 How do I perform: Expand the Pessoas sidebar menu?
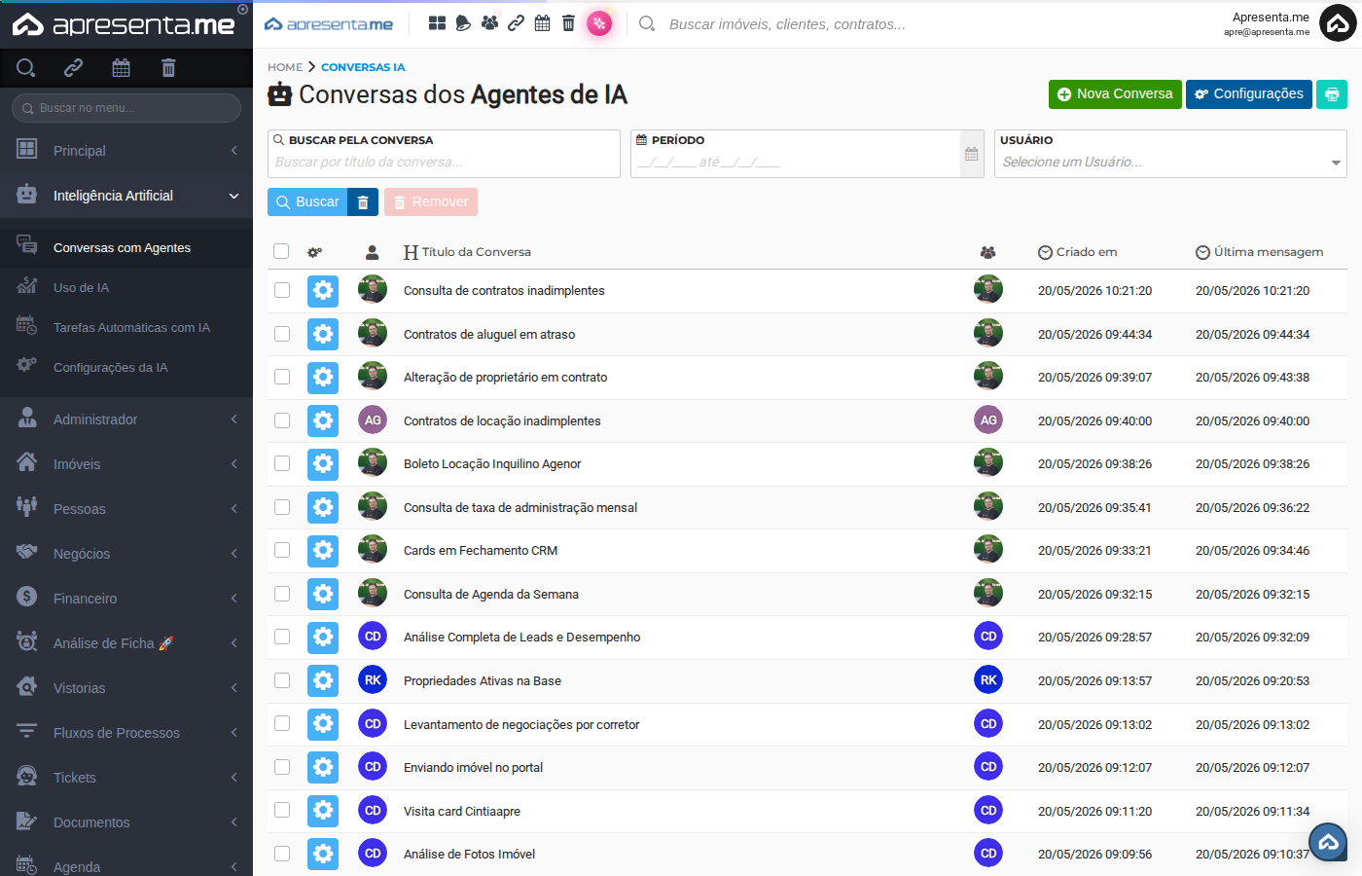126,509
